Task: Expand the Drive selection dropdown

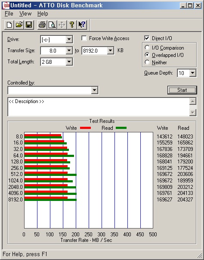Action: pyautogui.click(x=69, y=40)
